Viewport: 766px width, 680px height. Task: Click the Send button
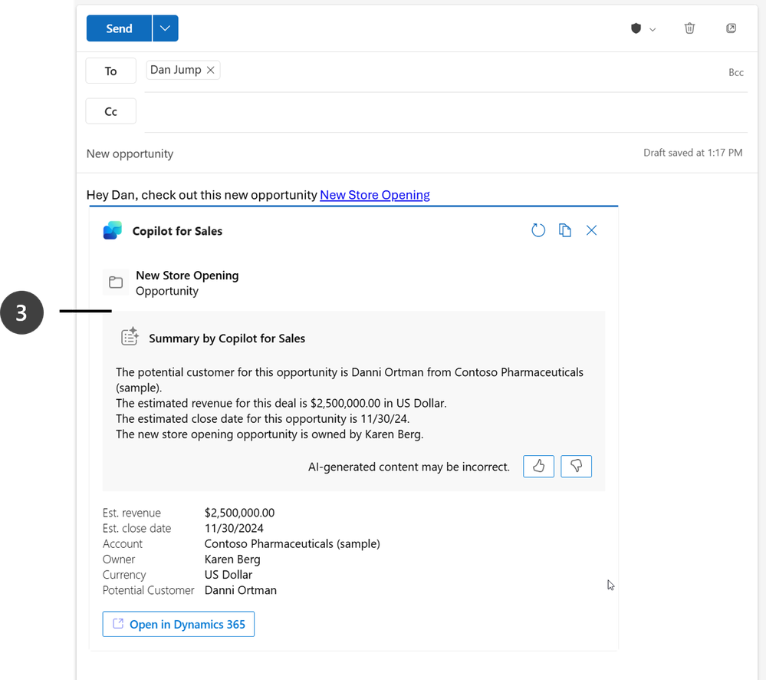[119, 28]
